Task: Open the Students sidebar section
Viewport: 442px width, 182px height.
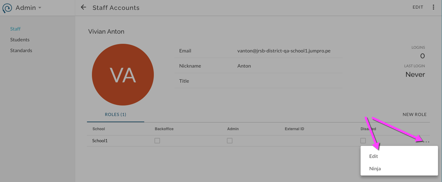Action: click(x=20, y=40)
